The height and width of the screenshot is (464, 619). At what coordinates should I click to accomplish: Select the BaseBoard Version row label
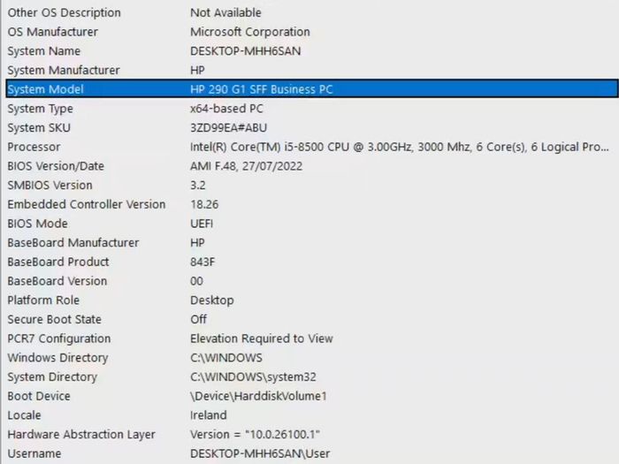point(57,281)
